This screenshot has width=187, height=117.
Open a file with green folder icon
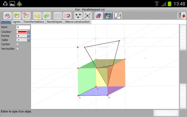coord(17,16)
